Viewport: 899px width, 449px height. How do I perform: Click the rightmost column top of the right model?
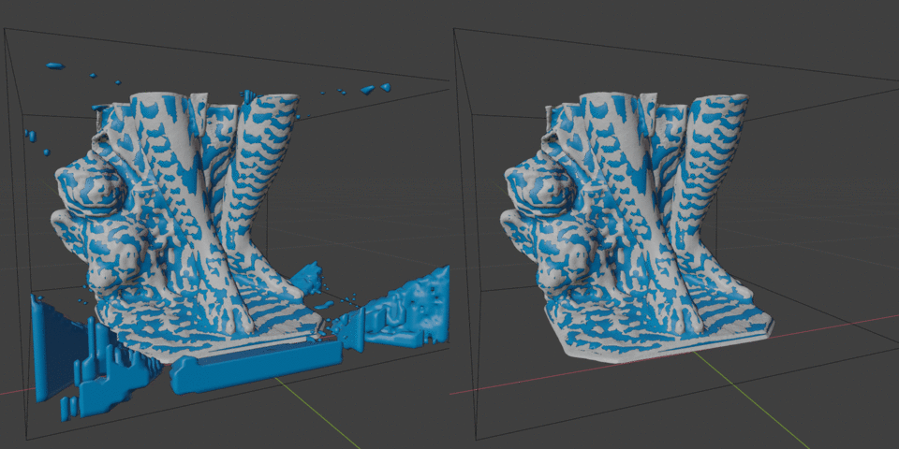(x=723, y=101)
